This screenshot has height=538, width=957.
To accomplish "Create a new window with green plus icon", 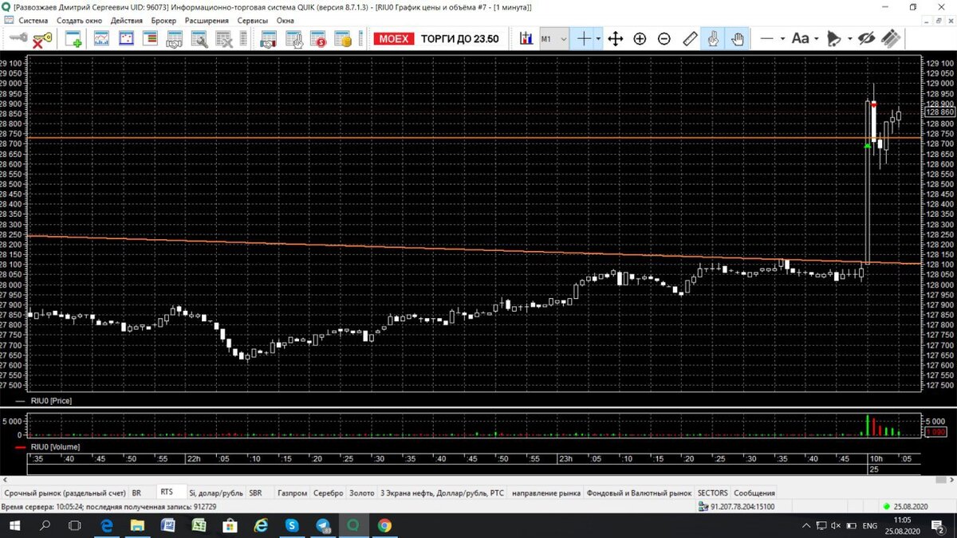I will pyautogui.click(x=74, y=38).
